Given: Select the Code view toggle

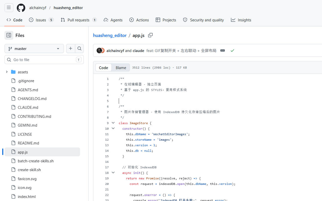Looking at the screenshot, I should coord(103,68).
